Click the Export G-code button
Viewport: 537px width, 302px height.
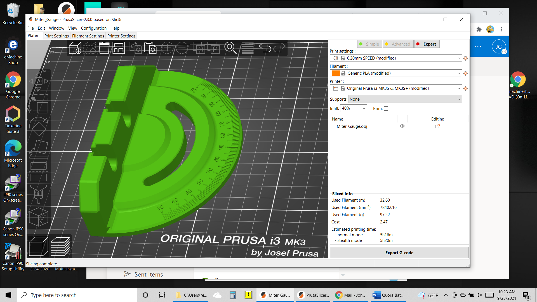coord(399,253)
